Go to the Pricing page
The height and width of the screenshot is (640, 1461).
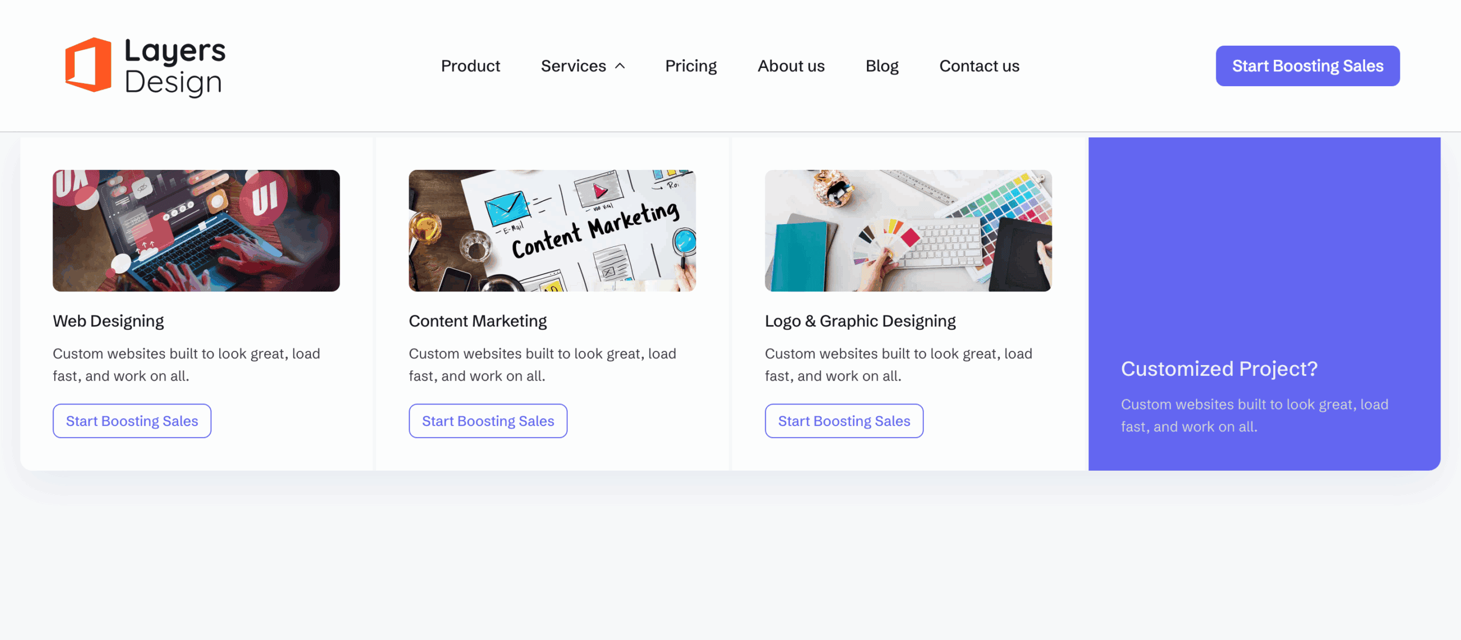pos(691,66)
